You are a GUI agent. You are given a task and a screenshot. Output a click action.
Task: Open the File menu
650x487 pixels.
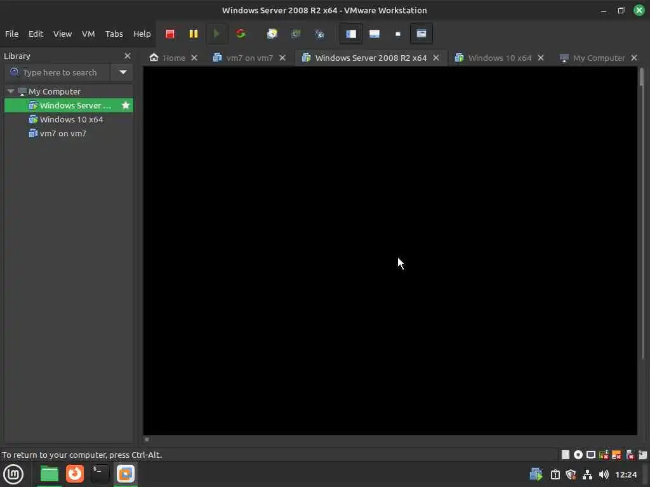pyautogui.click(x=11, y=34)
